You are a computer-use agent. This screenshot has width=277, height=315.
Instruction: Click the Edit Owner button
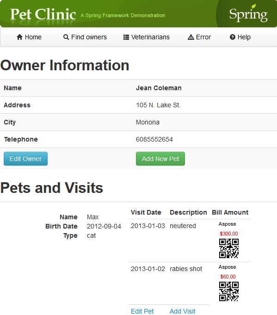pyautogui.click(x=26, y=159)
